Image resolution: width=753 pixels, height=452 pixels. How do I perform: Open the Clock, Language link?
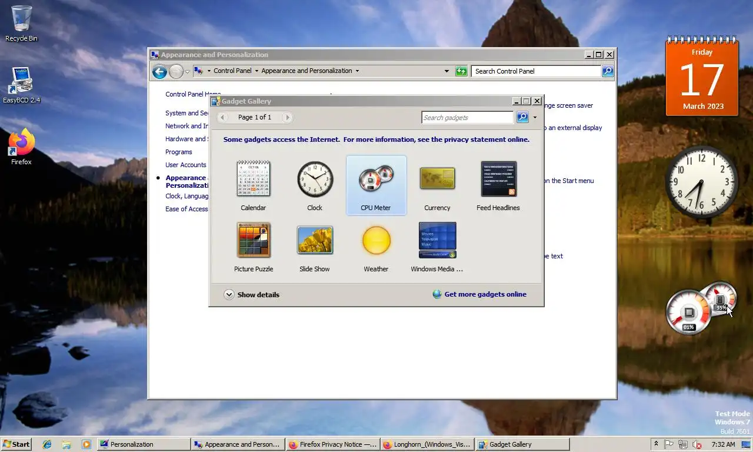tap(187, 196)
